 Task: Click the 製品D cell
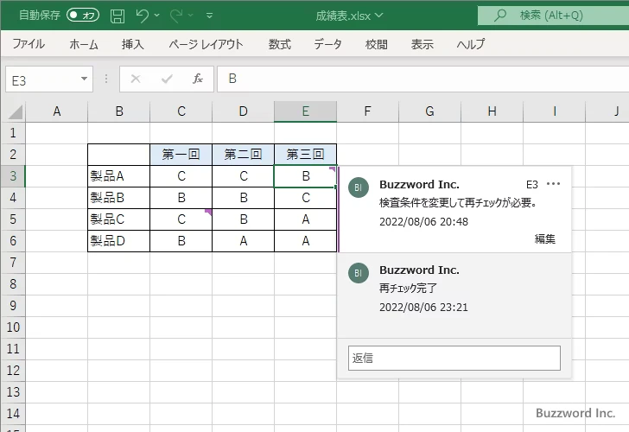coord(118,241)
